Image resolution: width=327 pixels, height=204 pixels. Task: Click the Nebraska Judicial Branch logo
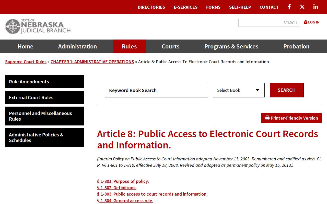pos(38,27)
